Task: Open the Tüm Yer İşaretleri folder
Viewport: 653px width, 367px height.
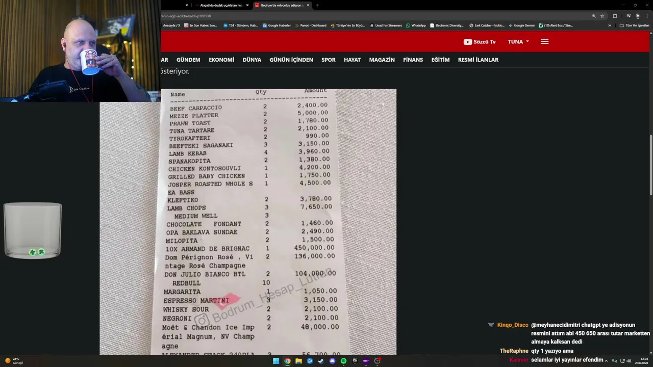Action: (634, 25)
